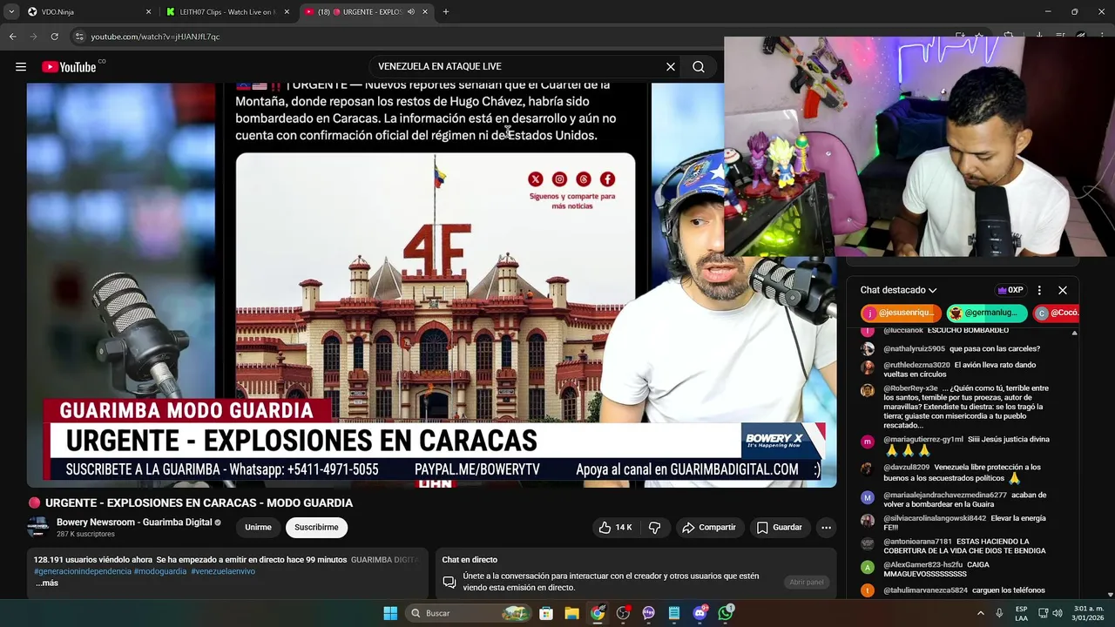Viewport: 1115px width, 627px height.
Task: Open Bowery Newsroom channel avatar
Action: point(38,527)
